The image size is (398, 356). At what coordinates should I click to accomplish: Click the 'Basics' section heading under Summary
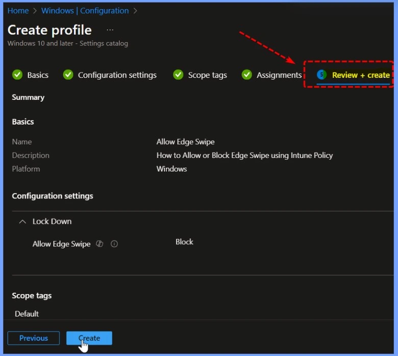[x=23, y=122]
